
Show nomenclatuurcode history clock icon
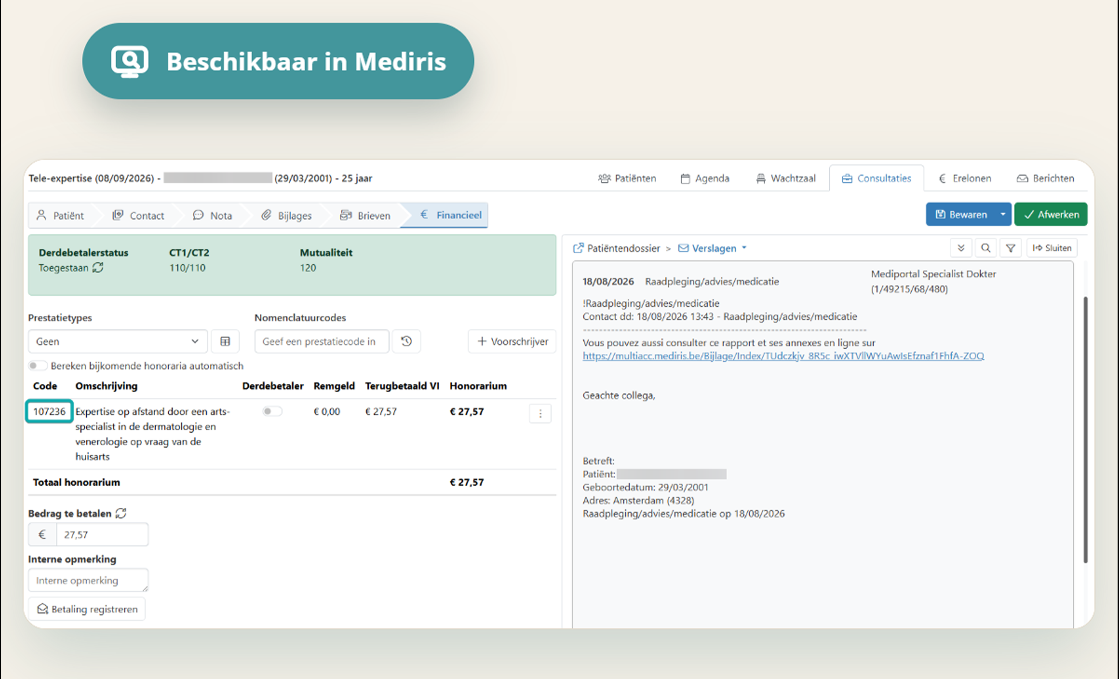[406, 341]
